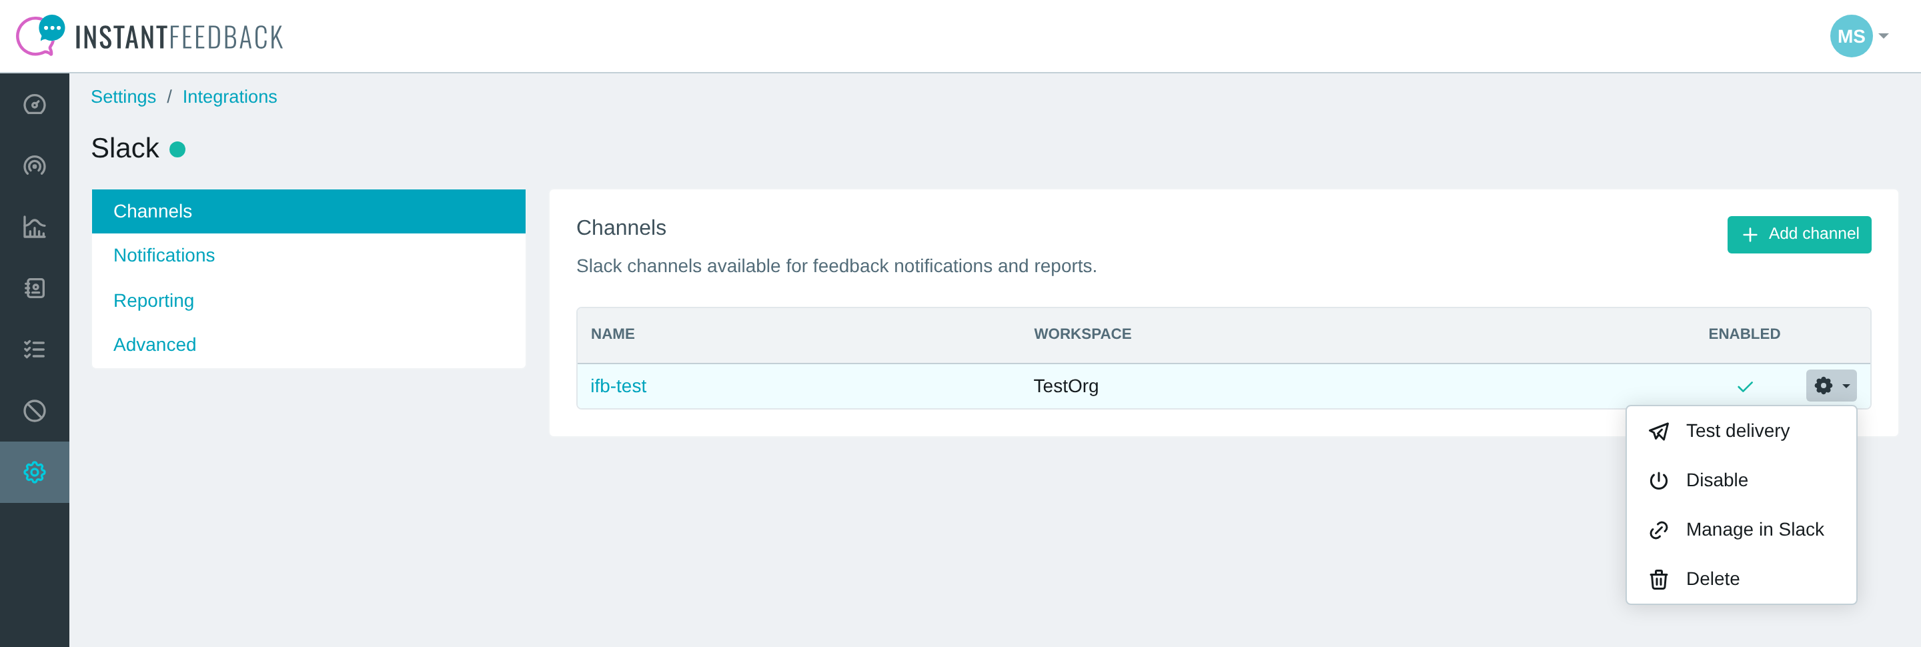
Task: Click the trash Delete icon
Action: tap(1658, 579)
